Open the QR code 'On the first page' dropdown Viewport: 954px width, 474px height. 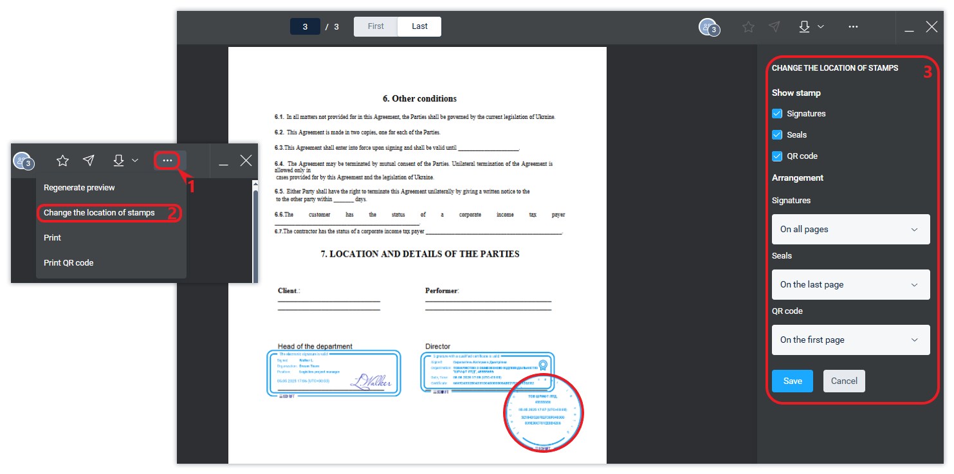(850, 340)
